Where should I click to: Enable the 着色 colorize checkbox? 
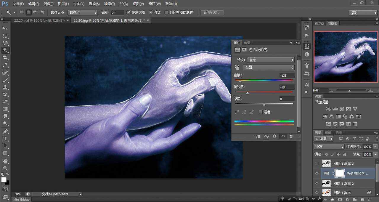pyautogui.click(x=261, y=112)
